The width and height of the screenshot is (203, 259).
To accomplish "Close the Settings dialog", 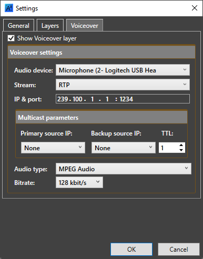I will point(195,8).
